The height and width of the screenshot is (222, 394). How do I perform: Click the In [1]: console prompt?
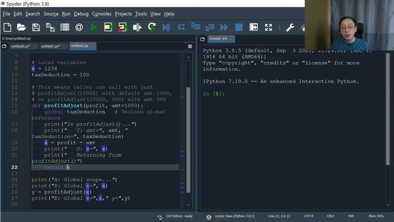(214, 94)
